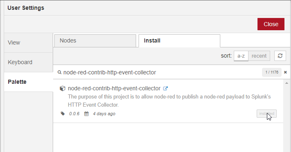The width and height of the screenshot is (291, 152).
Task: Click the magnifier search icon
Action: click(x=59, y=72)
